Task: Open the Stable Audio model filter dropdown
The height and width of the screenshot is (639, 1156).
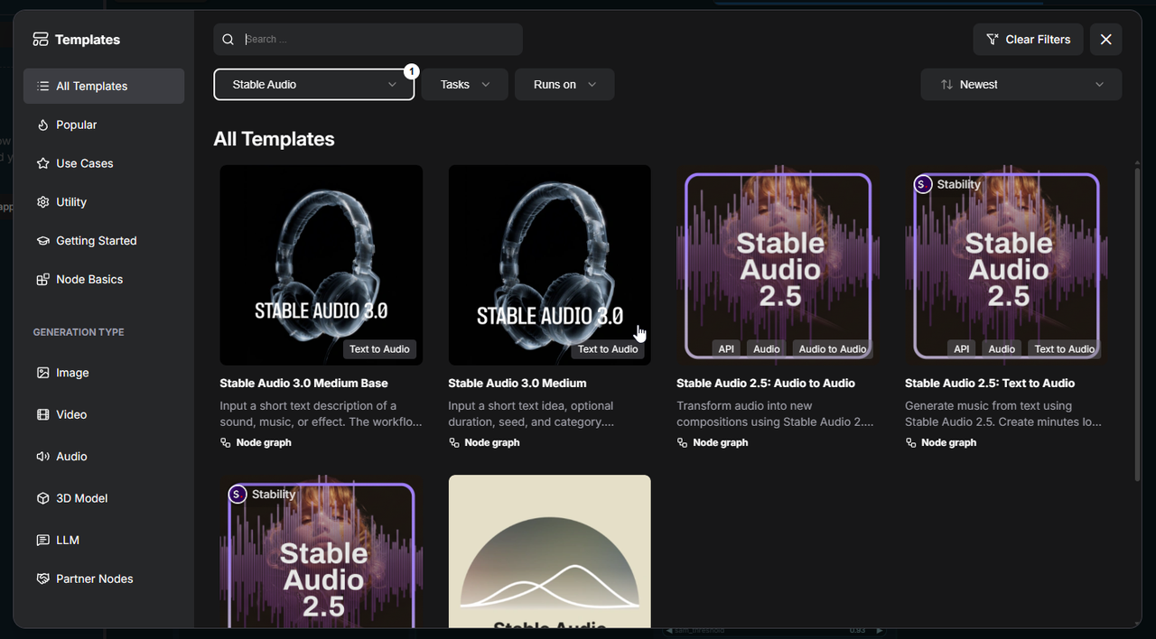Action: [313, 85]
